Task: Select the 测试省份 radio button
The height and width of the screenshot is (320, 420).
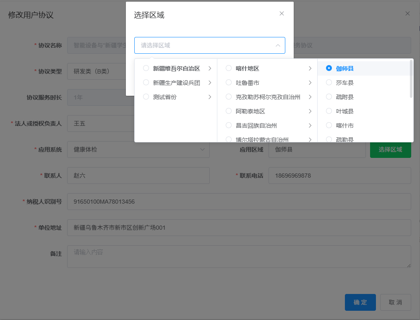Action: [x=146, y=97]
